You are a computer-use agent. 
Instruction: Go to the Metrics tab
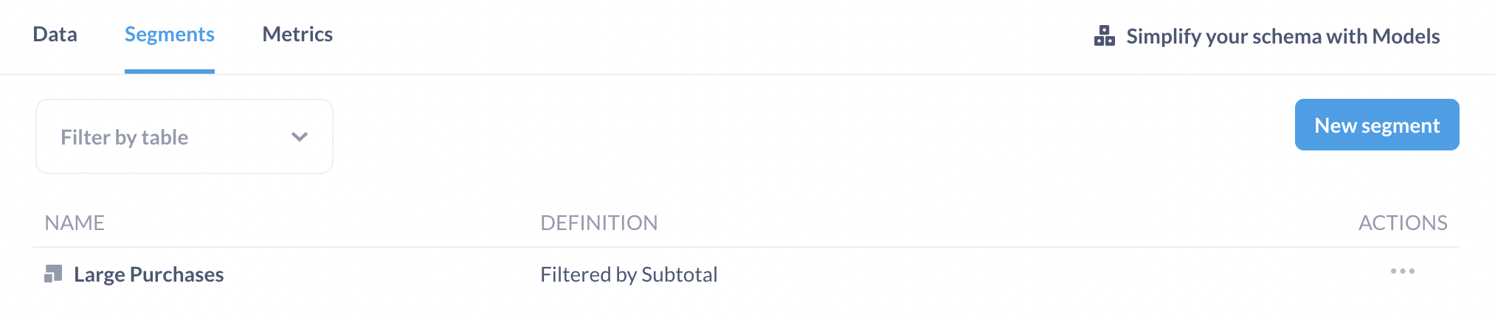pyautogui.click(x=297, y=35)
